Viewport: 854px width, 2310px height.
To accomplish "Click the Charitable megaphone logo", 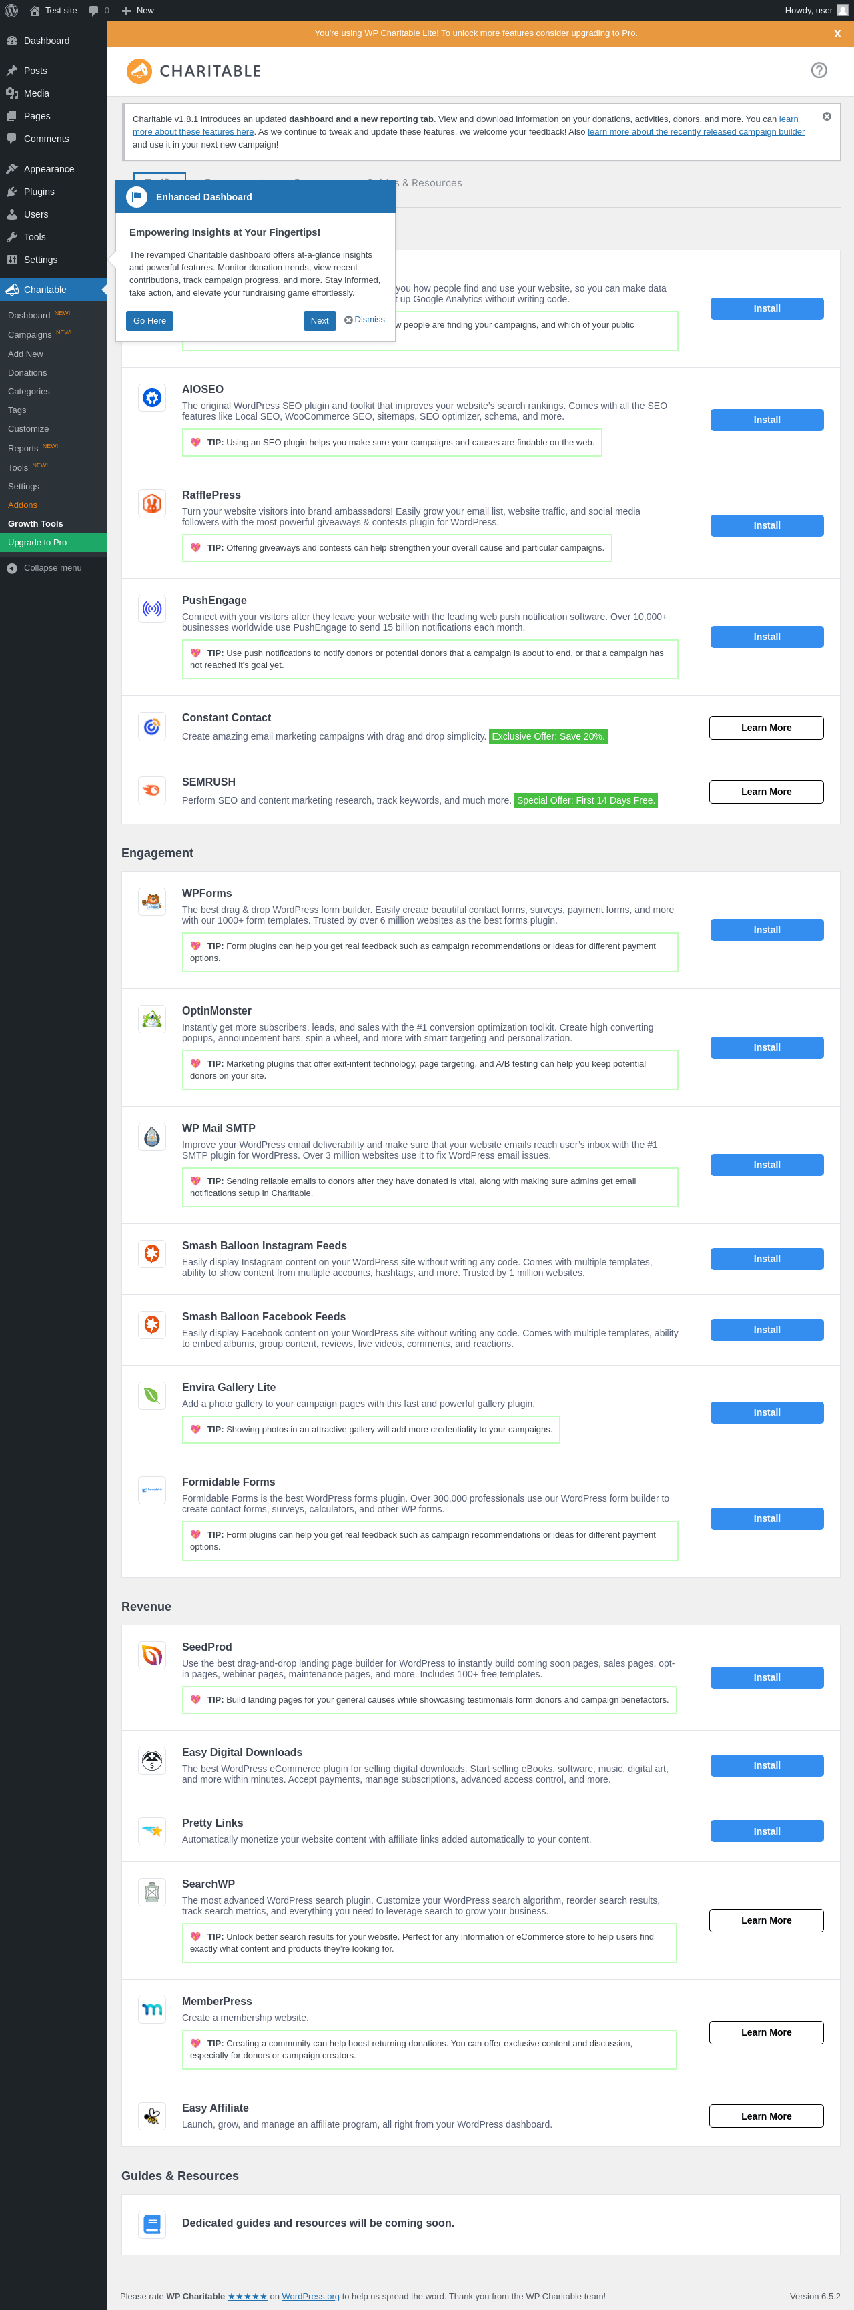I will [139, 71].
